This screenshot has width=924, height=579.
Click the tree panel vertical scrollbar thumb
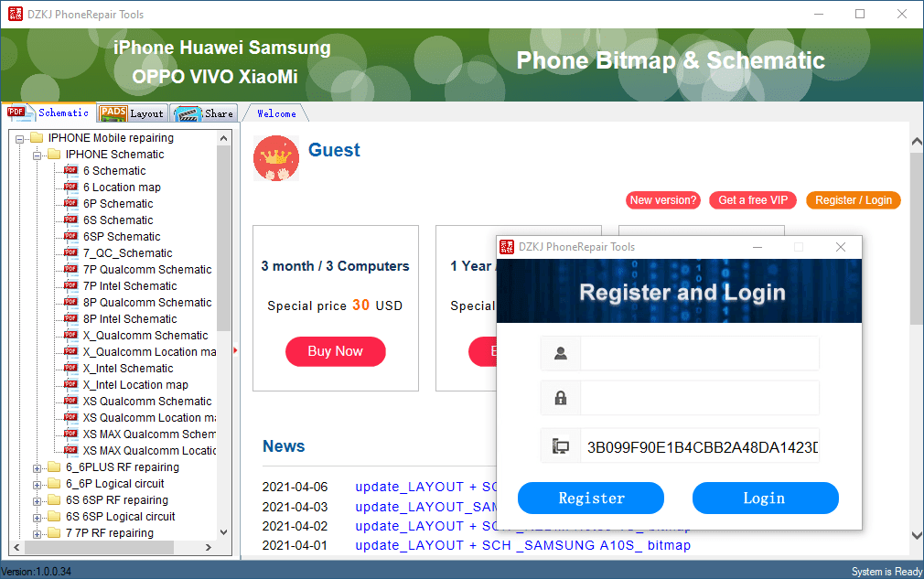pyautogui.click(x=223, y=238)
